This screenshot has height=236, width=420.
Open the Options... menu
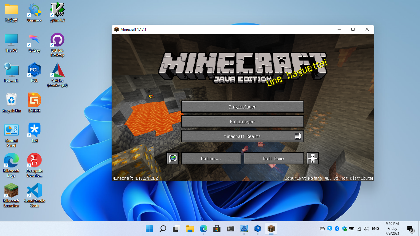tap(211, 159)
